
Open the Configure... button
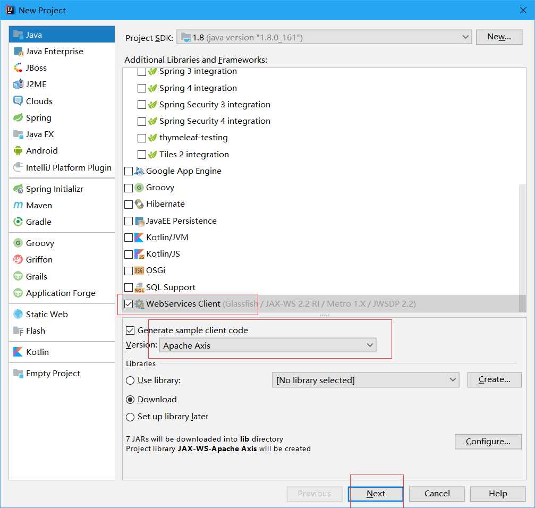[488, 442]
